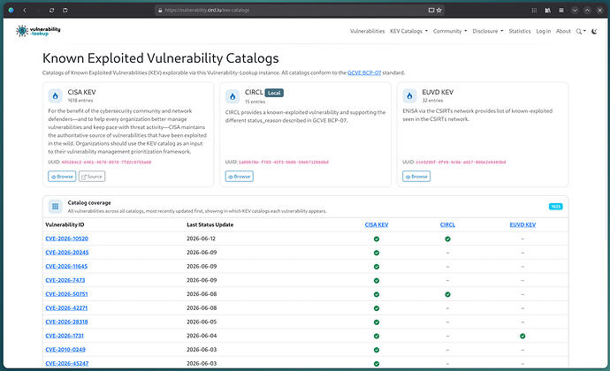Open CVE-2026-1731 details
The image size is (610, 371).
tap(65, 336)
